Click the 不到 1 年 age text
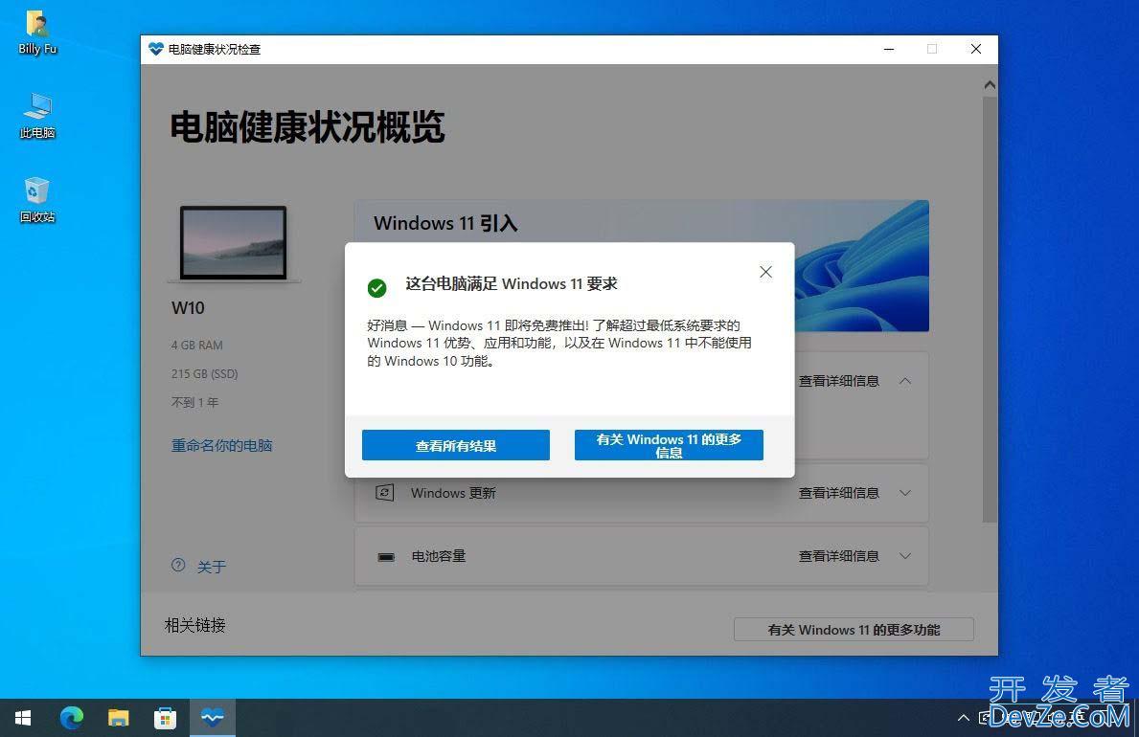The width and height of the screenshot is (1139, 737). 194,402
